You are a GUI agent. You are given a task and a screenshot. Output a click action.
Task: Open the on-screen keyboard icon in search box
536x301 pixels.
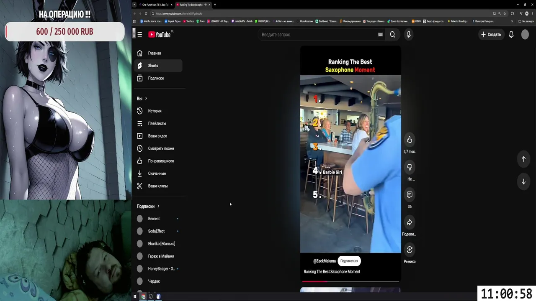coord(380,35)
